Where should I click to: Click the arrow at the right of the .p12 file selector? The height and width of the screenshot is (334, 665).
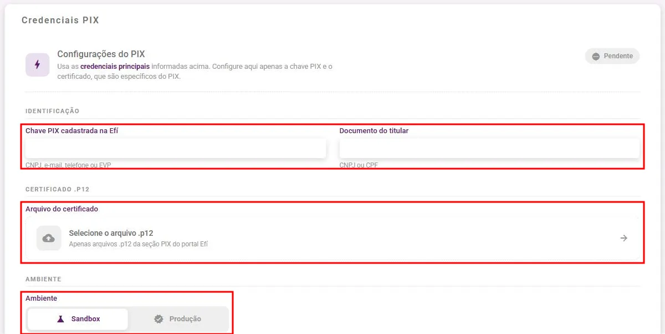(624, 238)
